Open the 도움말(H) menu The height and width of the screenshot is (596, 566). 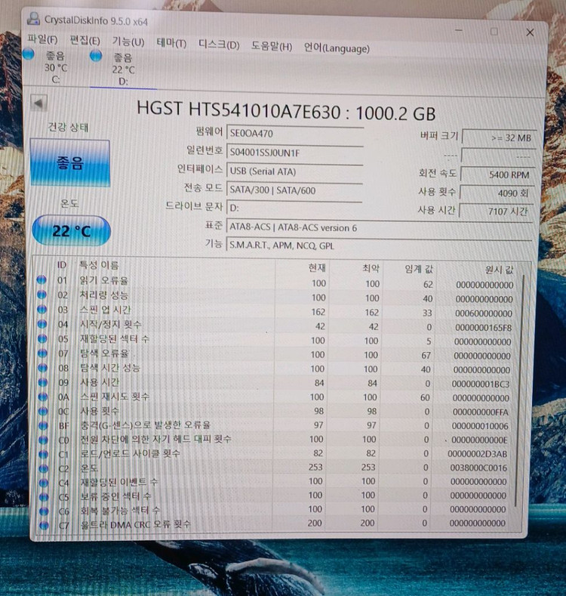coord(272,46)
